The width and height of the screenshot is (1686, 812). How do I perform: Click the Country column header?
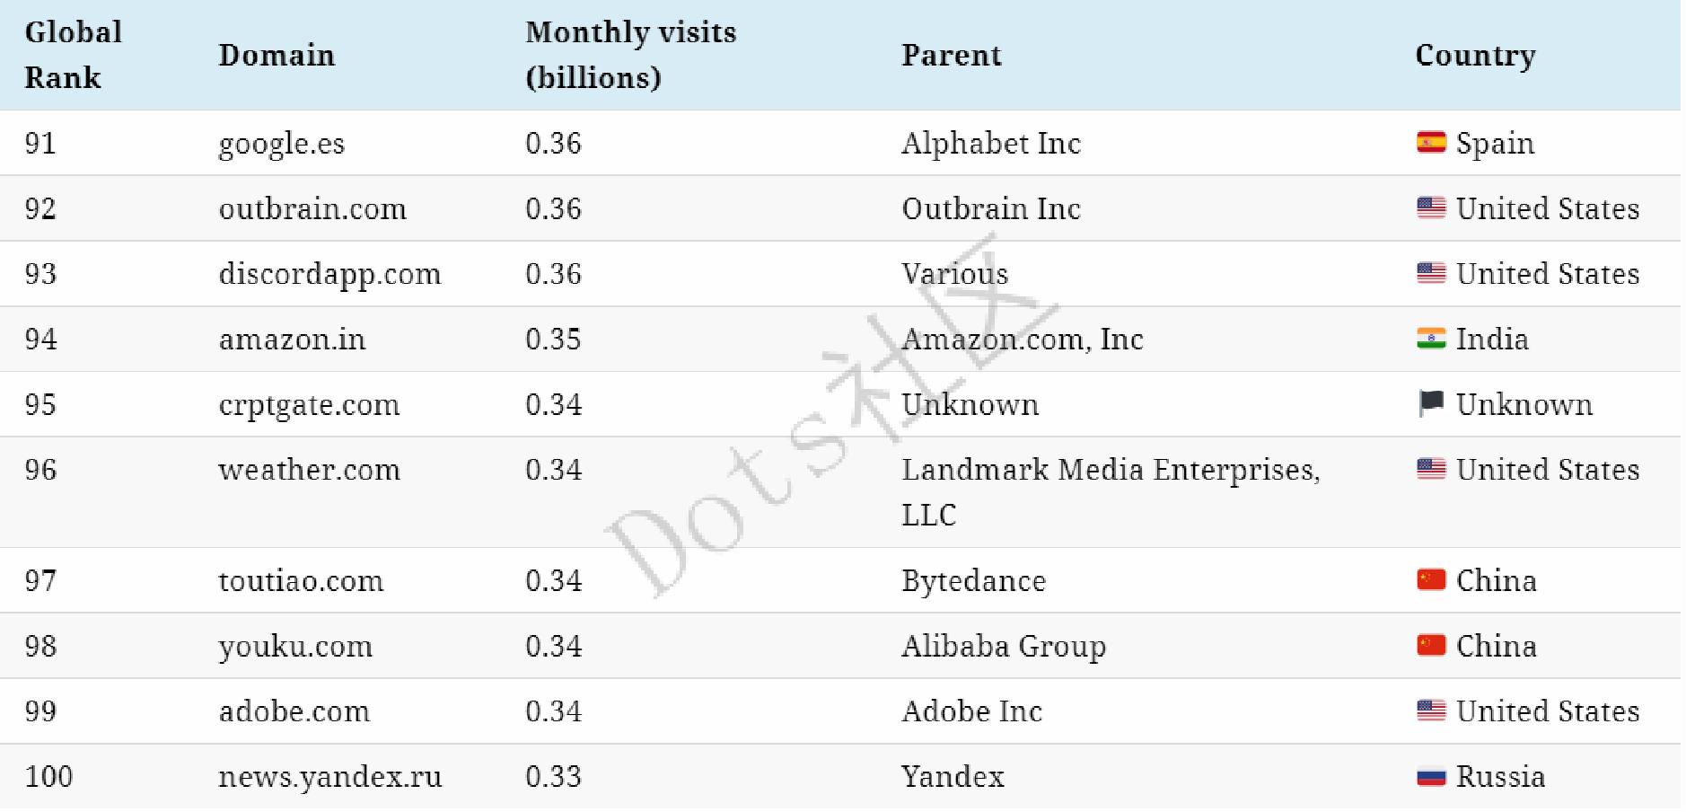(1475, 55)
